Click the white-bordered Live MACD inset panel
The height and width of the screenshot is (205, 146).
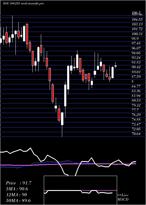pos(80,190)
